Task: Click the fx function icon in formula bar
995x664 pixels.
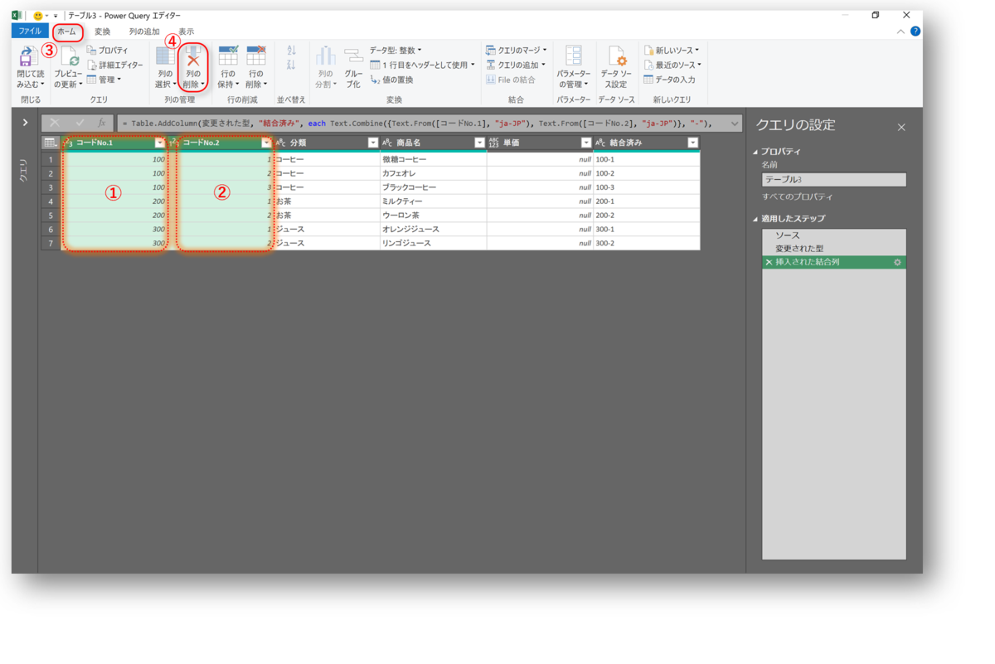Action: tap(101, 123)
